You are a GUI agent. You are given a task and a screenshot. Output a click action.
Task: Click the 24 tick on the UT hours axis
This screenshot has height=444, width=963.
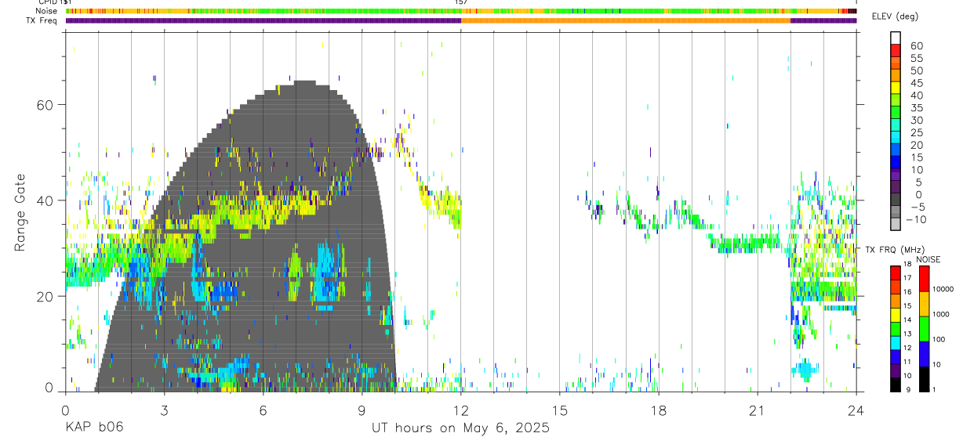(x=856, y=410)
